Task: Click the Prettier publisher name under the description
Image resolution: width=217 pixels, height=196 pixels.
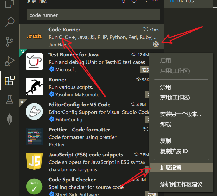Action: [x=57, y=145]
